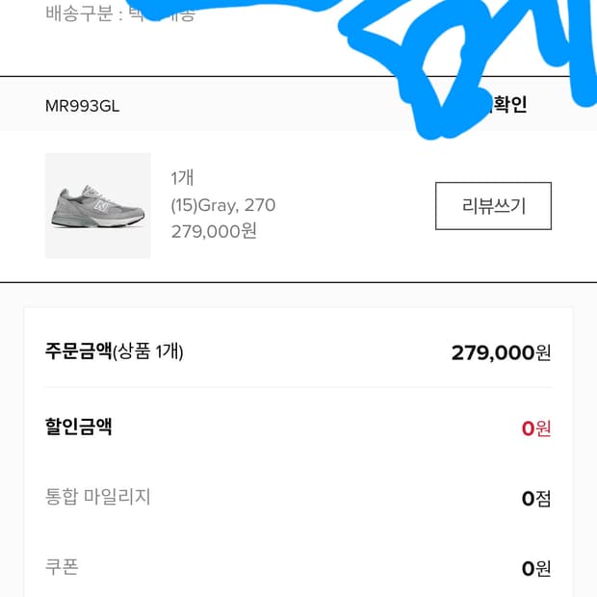Click the 0점 mileage value
The width and height of the screenshot is (597, 597).
click(536, 499)
